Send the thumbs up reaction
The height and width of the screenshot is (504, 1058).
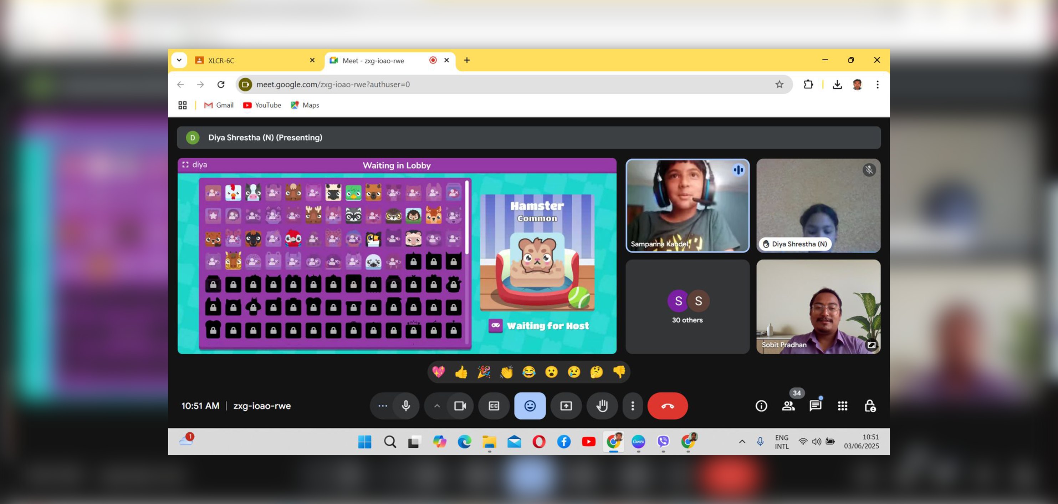tap(461, 372)
